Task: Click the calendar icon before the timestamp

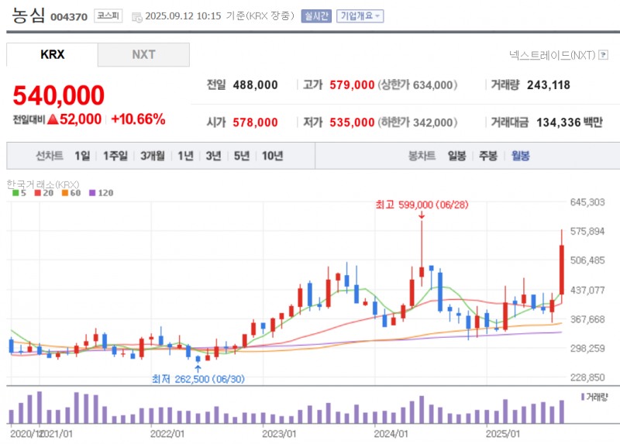Action: click(x=137, y=17)
